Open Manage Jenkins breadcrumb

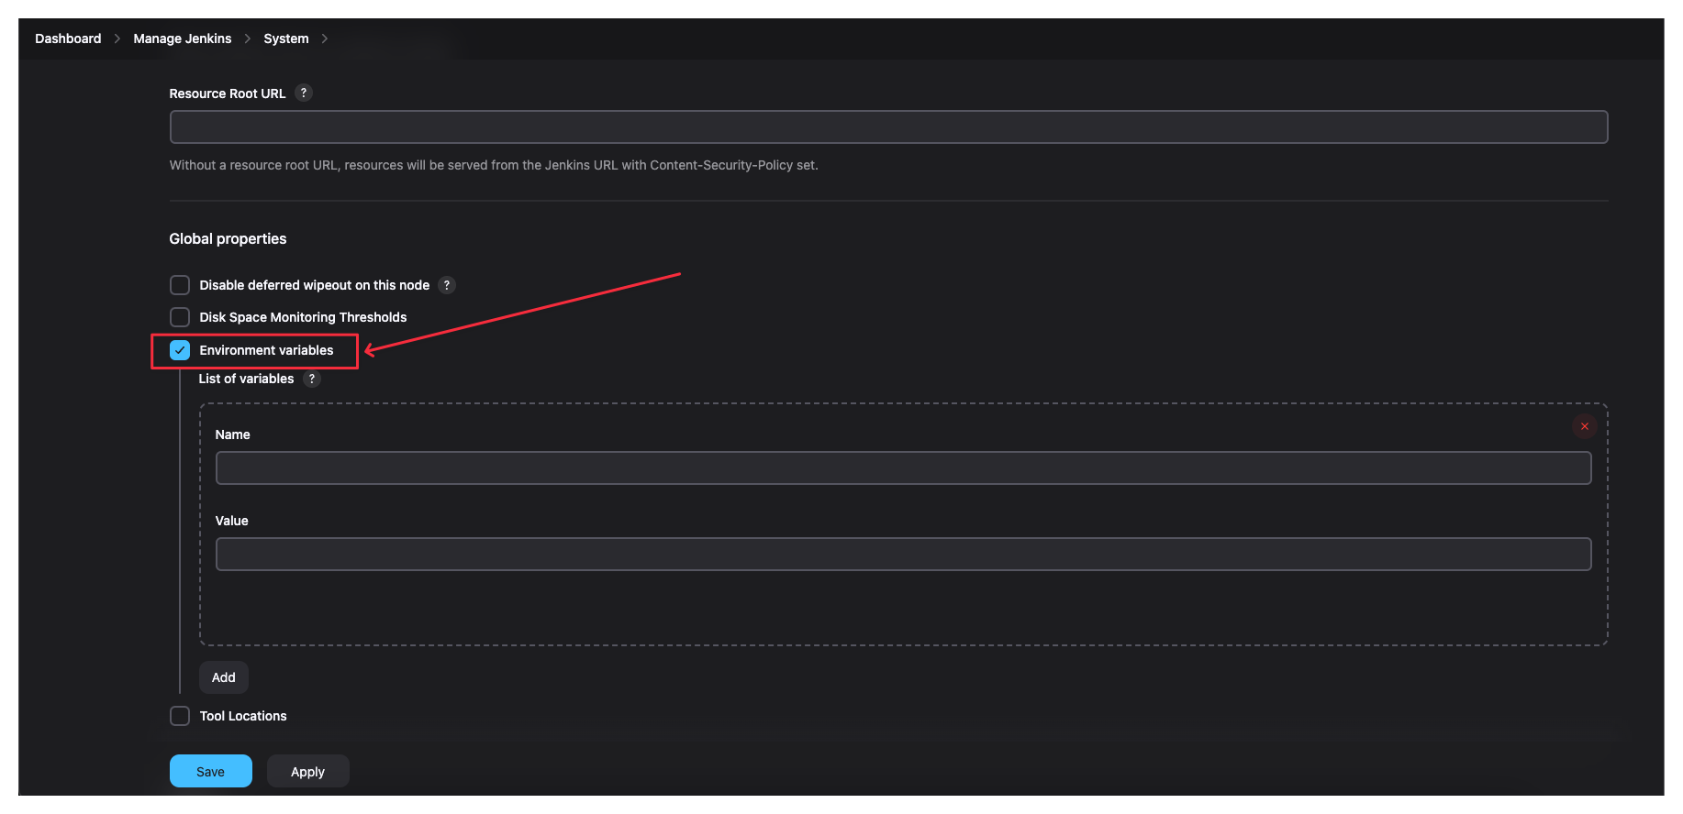click(183, 38)
